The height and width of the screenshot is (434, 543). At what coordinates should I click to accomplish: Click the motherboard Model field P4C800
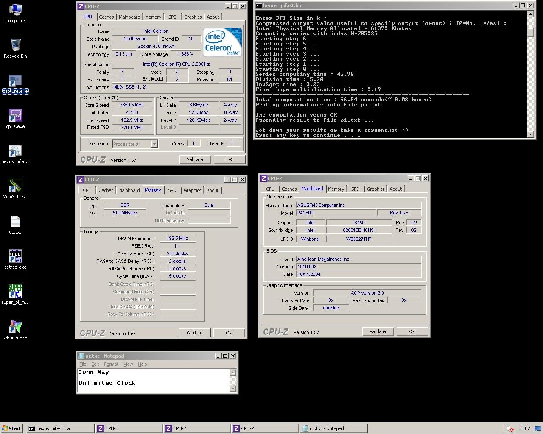pyautogui.click(x=336, y=213)
